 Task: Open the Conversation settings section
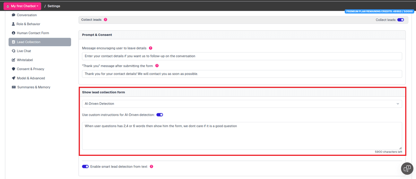26,15
